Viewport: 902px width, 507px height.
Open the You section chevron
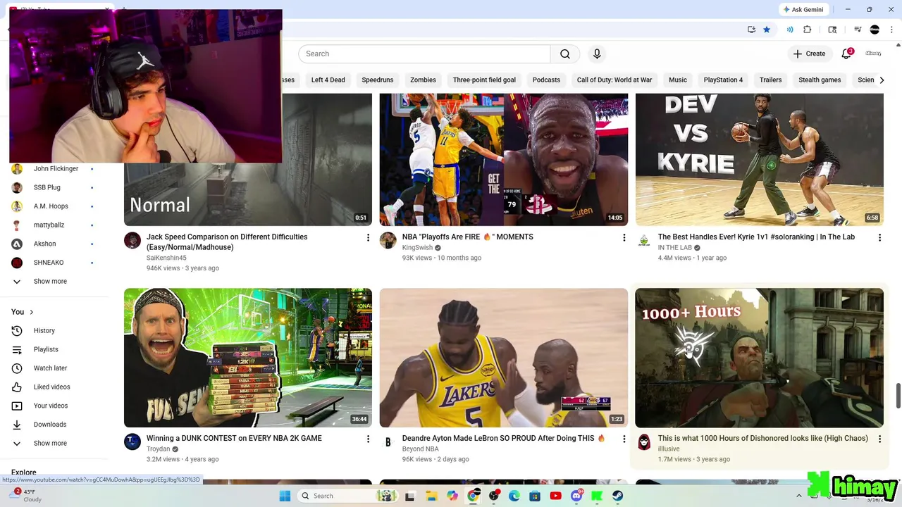coord(31,312)
